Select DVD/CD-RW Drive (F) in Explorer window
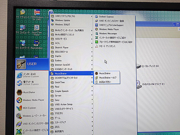 [x=150, y=84]
